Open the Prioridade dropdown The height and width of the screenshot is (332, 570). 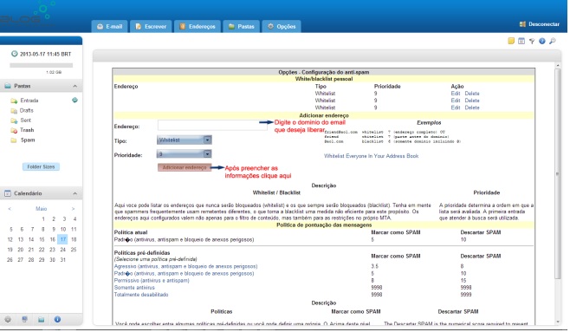click(x=185, y=154)
